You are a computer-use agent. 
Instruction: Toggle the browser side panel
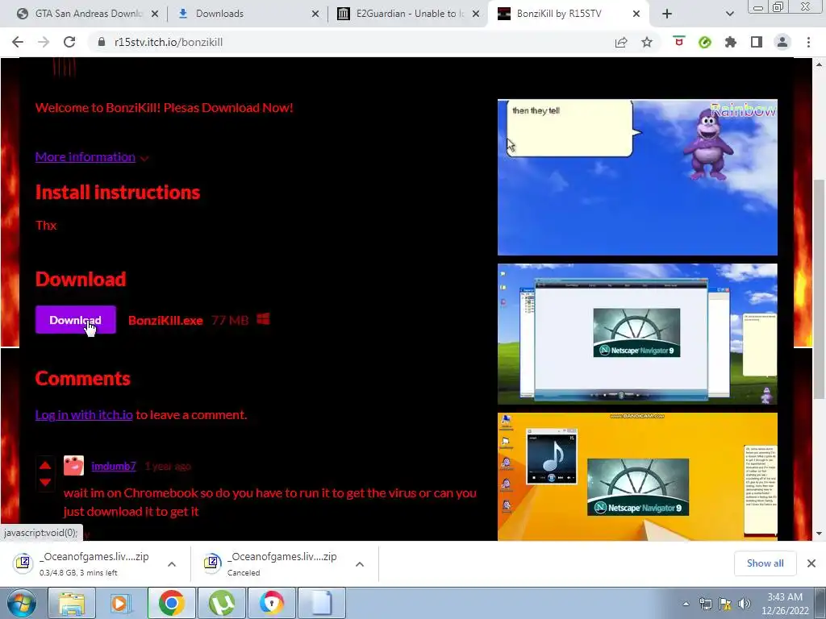pyautogui.click(x=757, y=42)
